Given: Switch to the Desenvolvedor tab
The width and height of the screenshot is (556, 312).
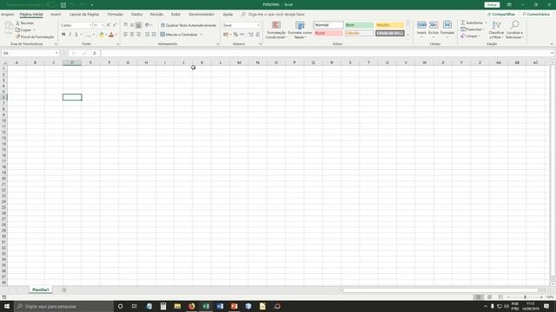Looking at the screenshot, I should (202, 15).
